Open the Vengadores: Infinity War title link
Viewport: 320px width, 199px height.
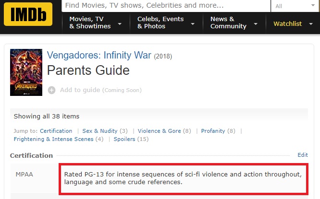pyautogui.click(x=99, y=56)
